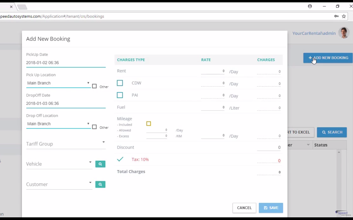Click inside the PickUp Date field

[x=59, y=62]
